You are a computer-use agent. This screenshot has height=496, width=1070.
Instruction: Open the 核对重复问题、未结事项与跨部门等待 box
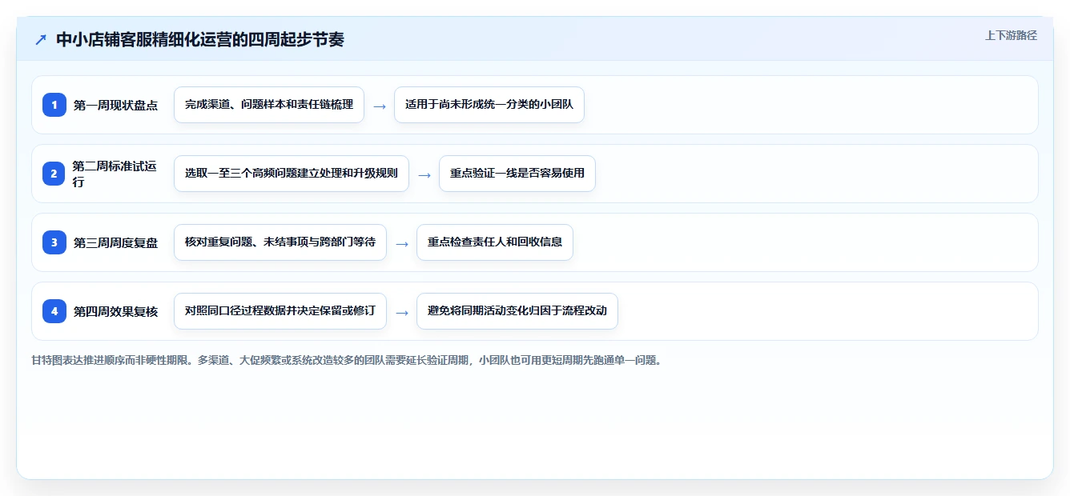(280, 242)
